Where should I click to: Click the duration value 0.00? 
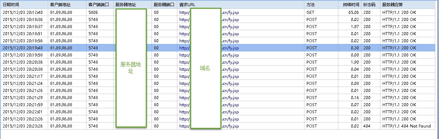click(x=355, y=55)
